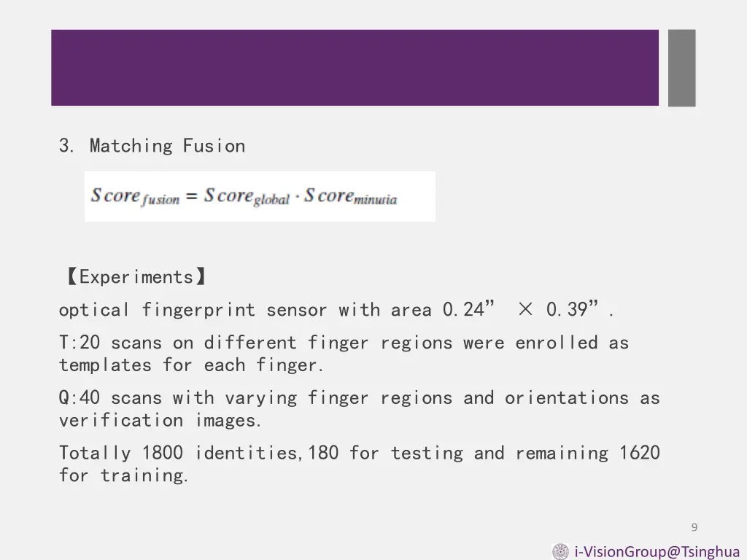Image resolution: width=747 pixels, height=560 pixels.
Task: Click the slide number 9
Action: pos(694,527)
